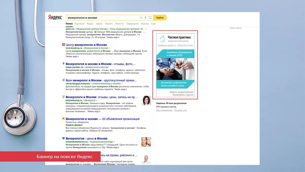Viewport: 305px width, 172px height.
Task: Click the Яндекс logo
Action: (55, 17)
